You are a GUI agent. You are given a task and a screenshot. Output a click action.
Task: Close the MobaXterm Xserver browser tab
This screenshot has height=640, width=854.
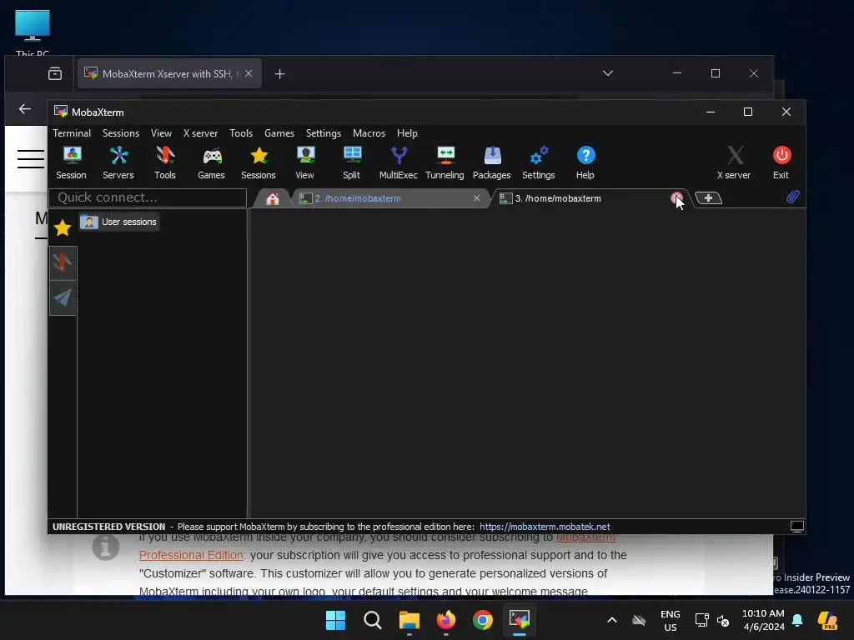(249, 73)
